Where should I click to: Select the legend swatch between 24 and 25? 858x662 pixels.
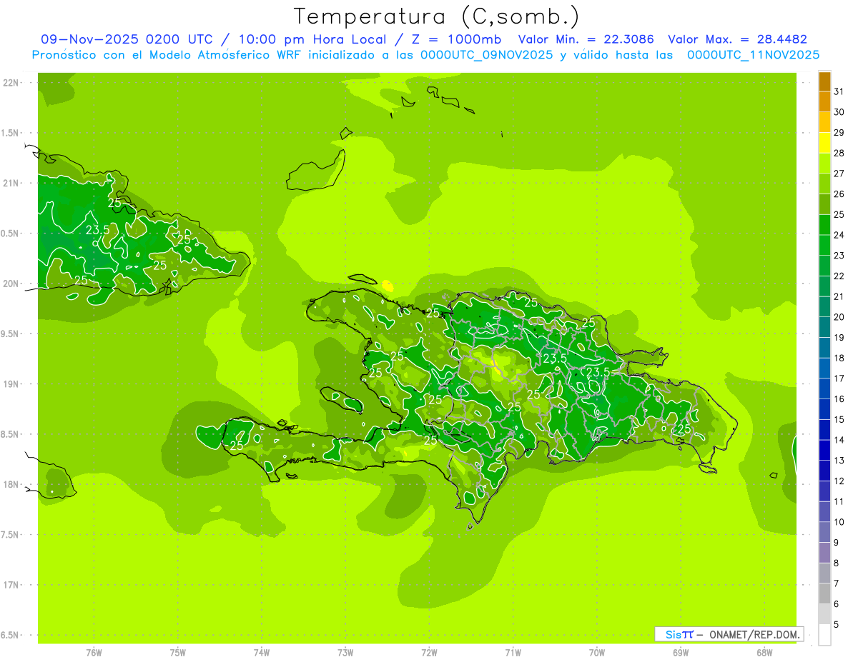click(x=824, y=225)
